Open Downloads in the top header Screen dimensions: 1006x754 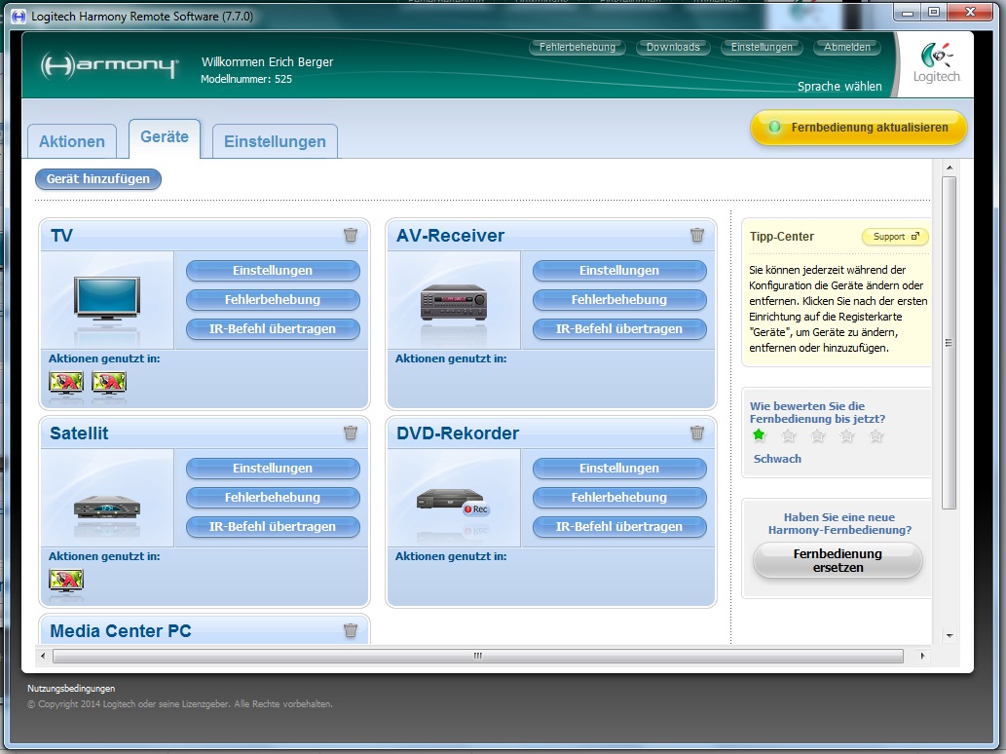click(673, 47)
